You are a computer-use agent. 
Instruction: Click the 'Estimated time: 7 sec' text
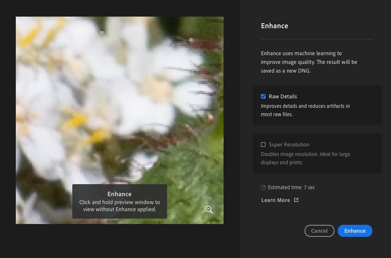pos(291,187)
